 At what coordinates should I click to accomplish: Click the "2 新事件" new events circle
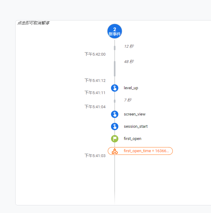coord(115,31)
